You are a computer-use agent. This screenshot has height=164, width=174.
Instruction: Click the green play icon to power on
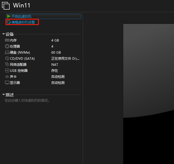click(x=9, y=17)
